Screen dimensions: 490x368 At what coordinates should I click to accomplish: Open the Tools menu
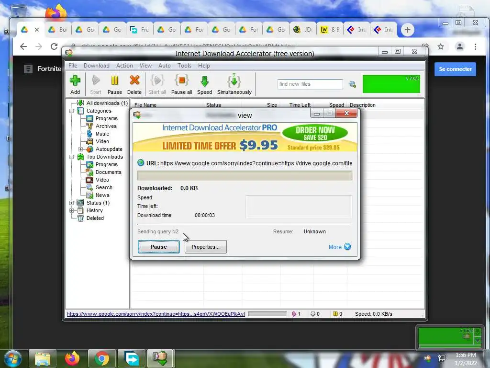[184, 66]
